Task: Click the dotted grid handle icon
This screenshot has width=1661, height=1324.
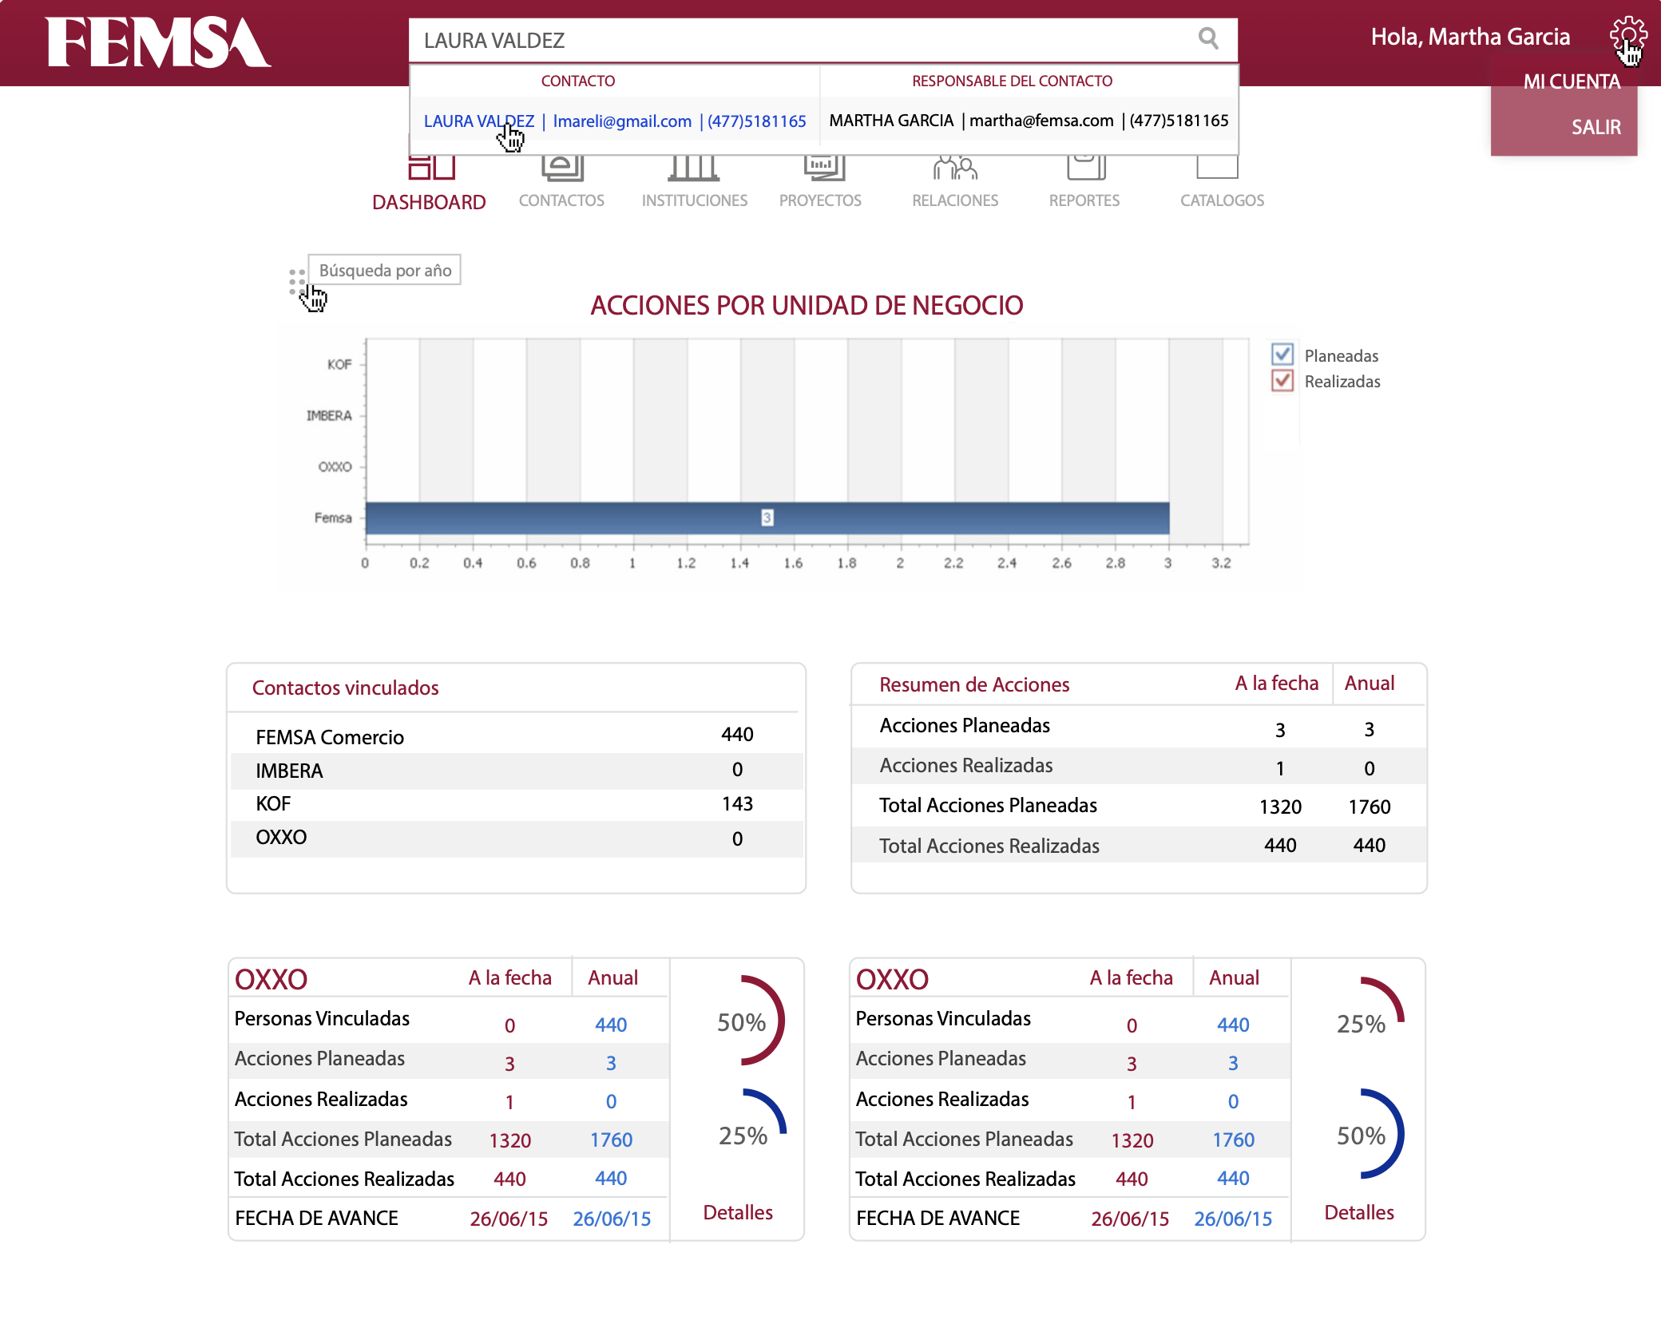Action: pyautogui.click(x=296, y=281)
